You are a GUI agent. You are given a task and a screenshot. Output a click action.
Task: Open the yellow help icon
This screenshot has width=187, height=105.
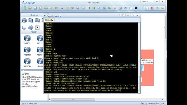pos(163,8)
